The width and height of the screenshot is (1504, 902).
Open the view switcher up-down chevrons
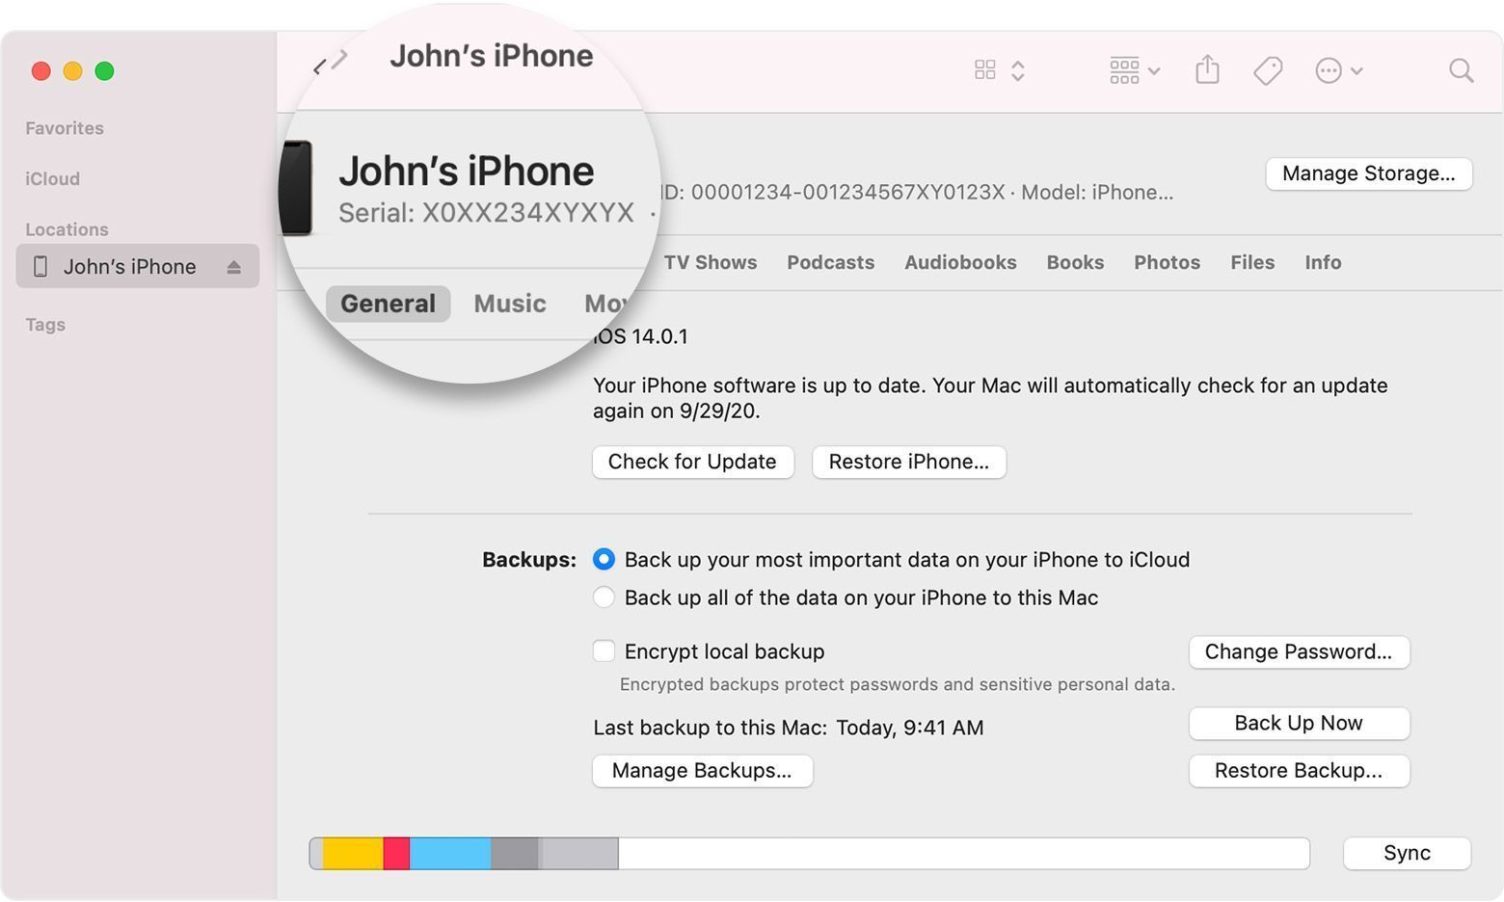[1018, 70]
